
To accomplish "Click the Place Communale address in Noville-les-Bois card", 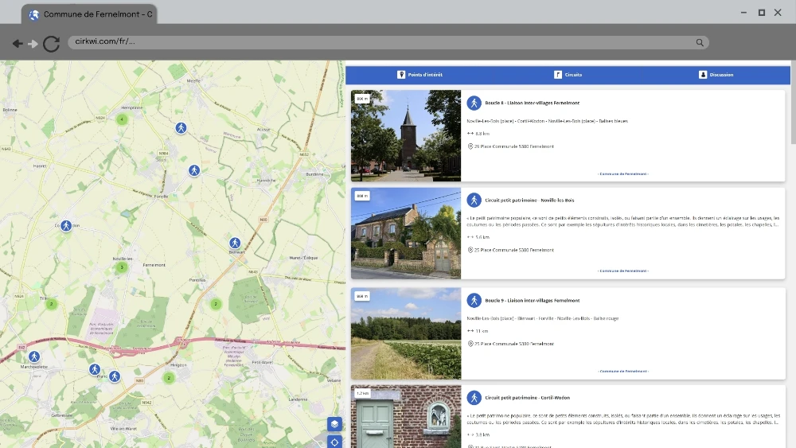I will [513, 250].
